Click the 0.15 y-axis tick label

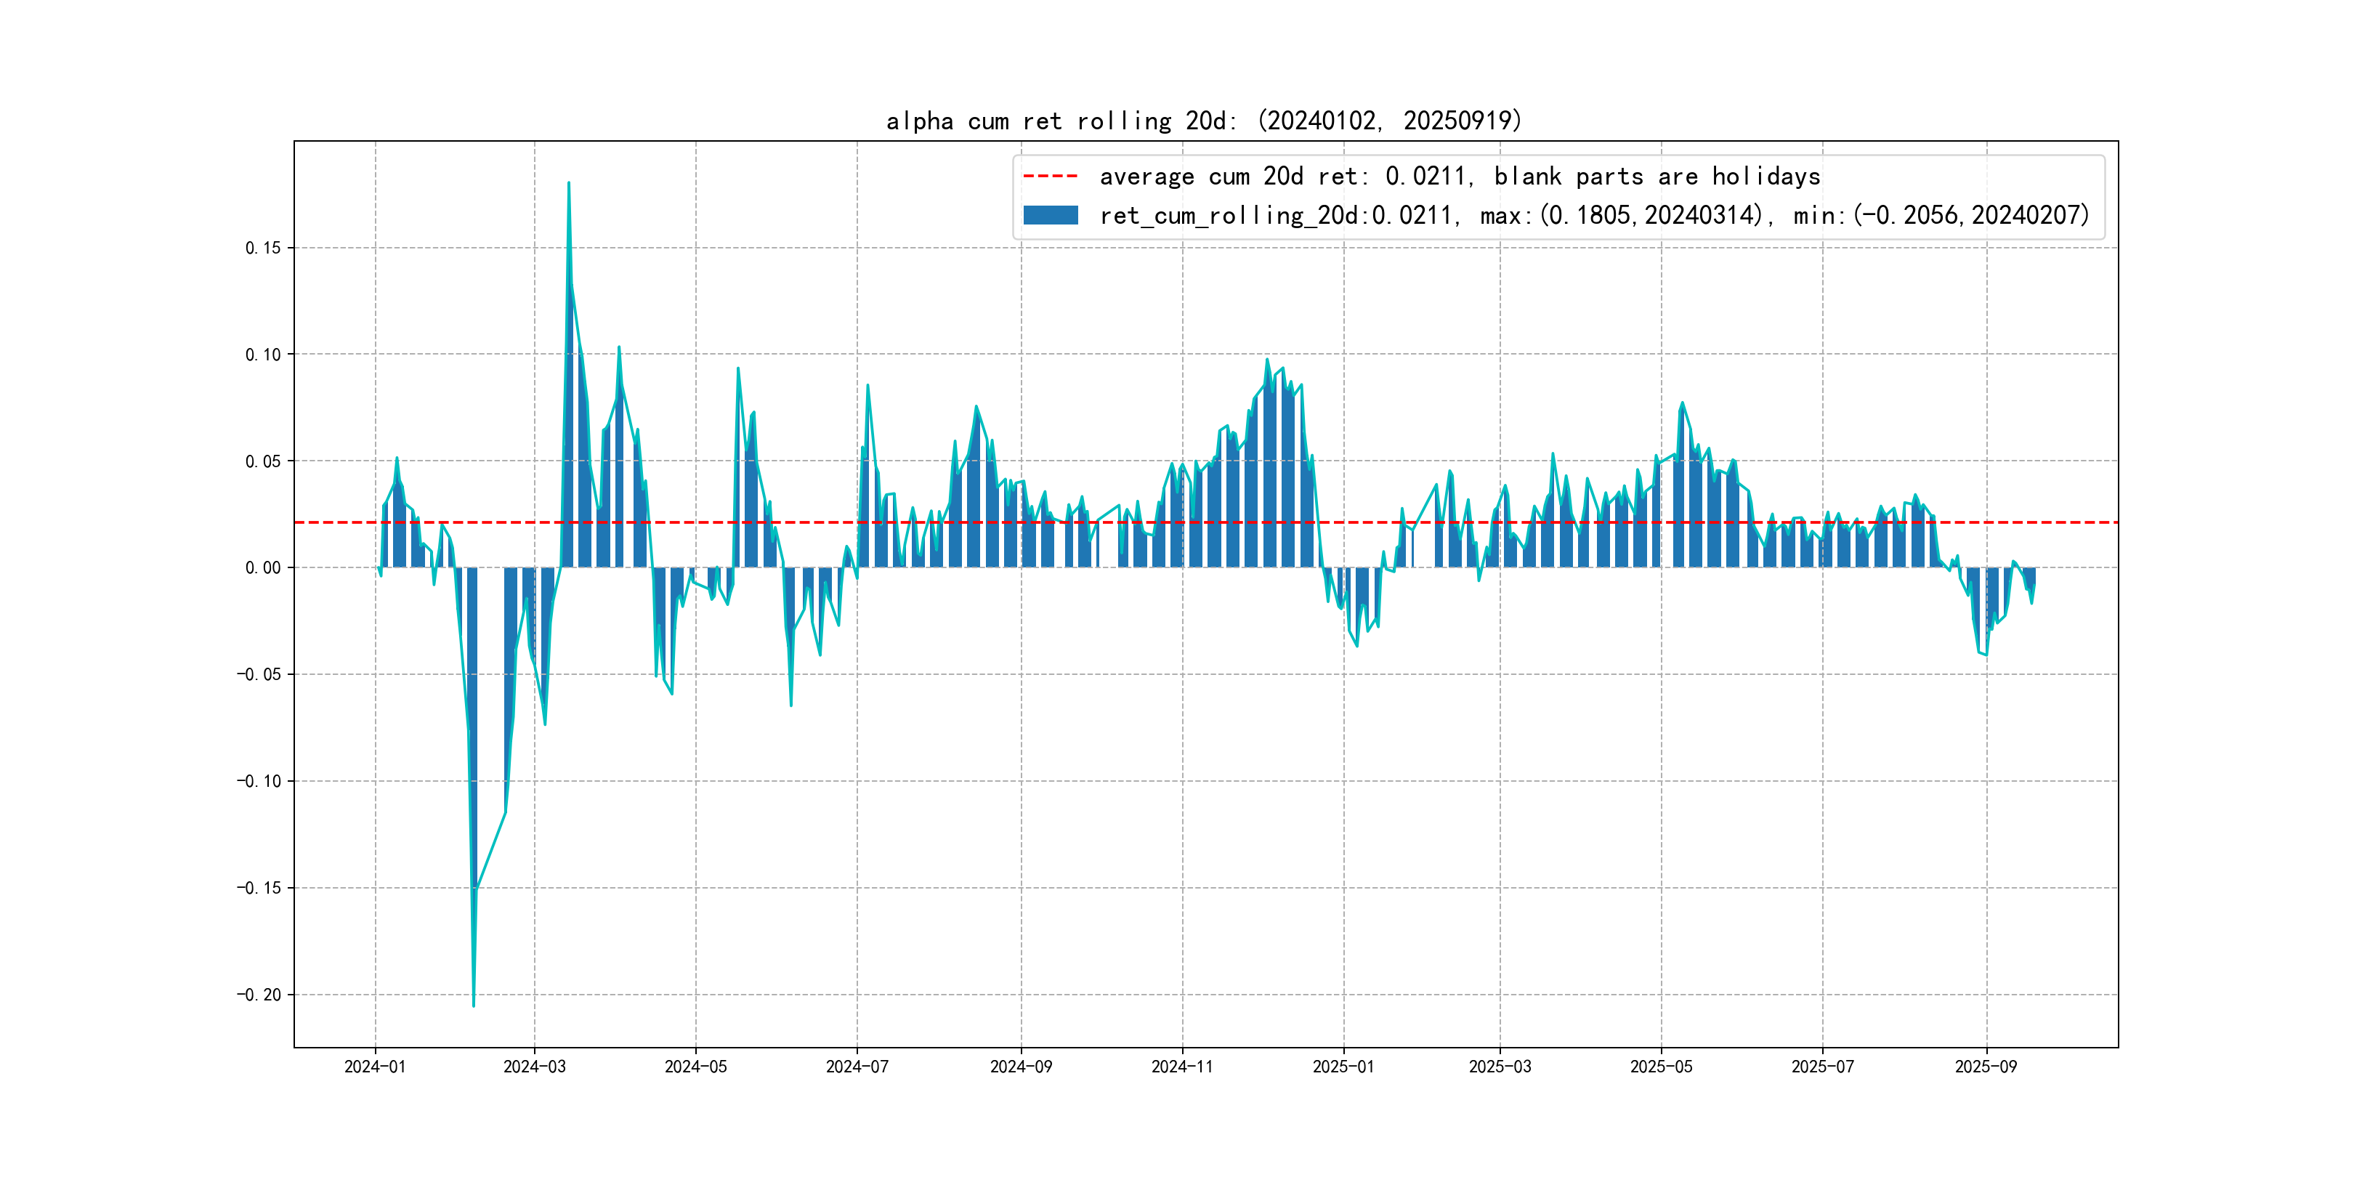pos(263,248)
